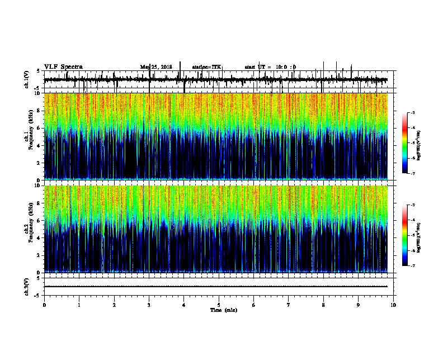Click the lower color scale's log(PSD) label
This screenshot has width=443, height=342.
tap(419, 237)
